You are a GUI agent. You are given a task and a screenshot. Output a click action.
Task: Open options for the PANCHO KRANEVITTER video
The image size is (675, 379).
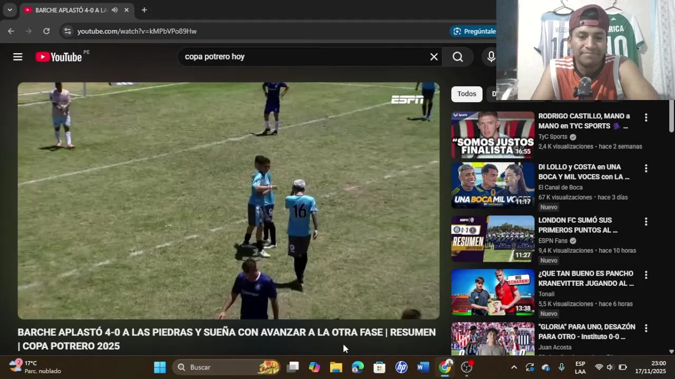coord(646,275)
